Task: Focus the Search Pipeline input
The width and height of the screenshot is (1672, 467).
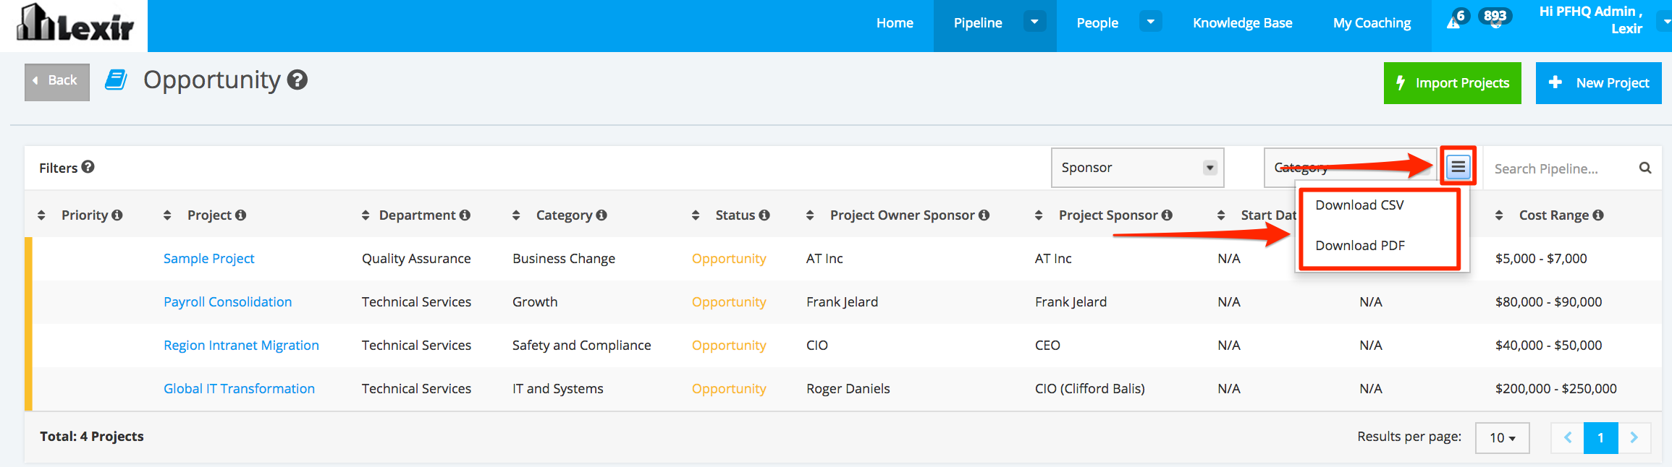Action: tap(1560, 168)
